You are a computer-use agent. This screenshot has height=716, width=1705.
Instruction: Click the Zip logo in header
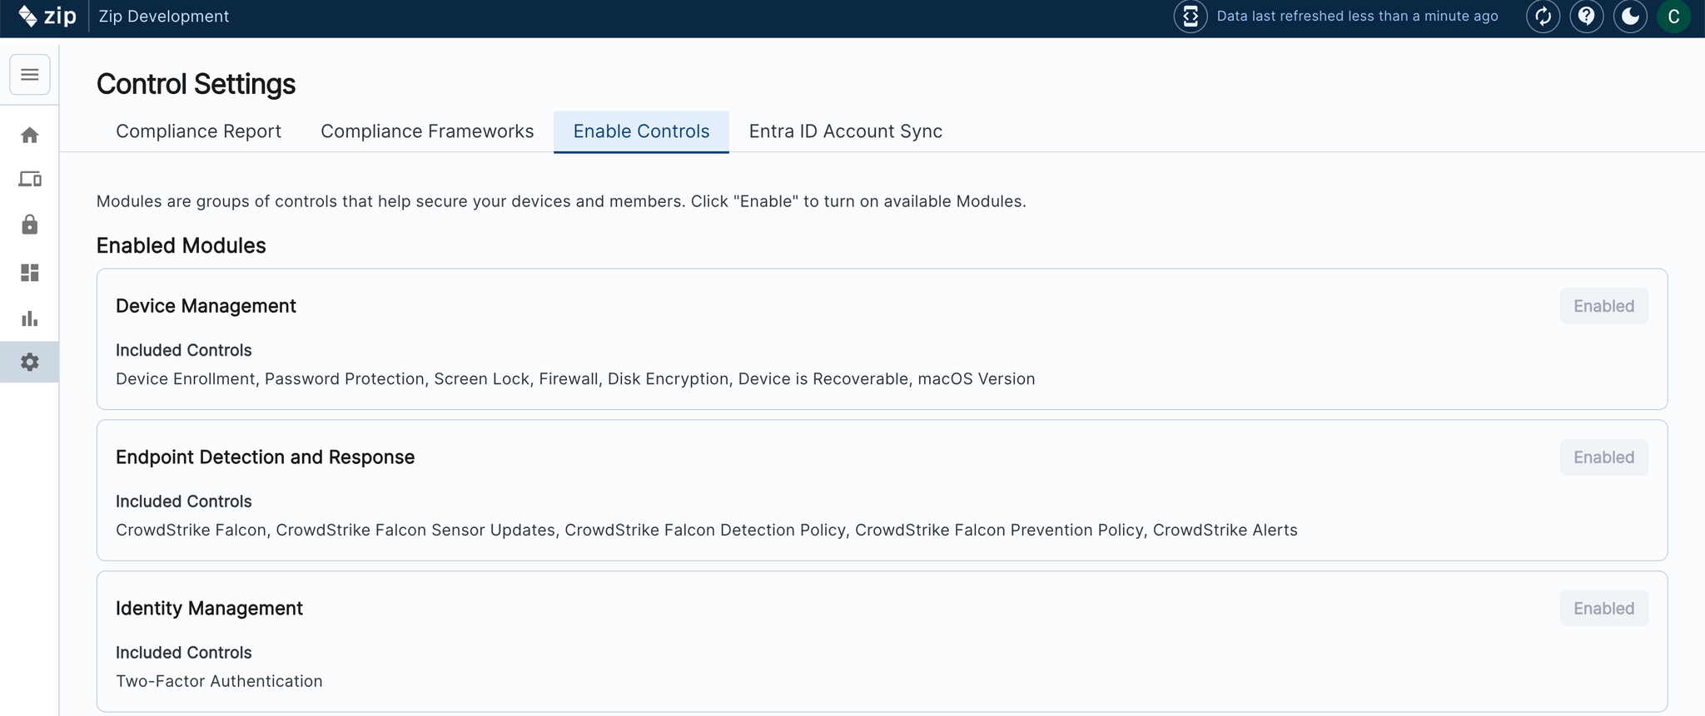[47, 17]
